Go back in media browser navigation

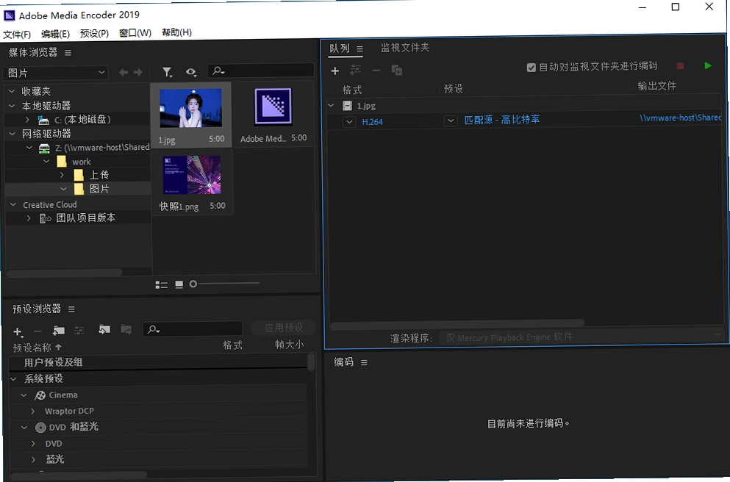tap(124, 72)
